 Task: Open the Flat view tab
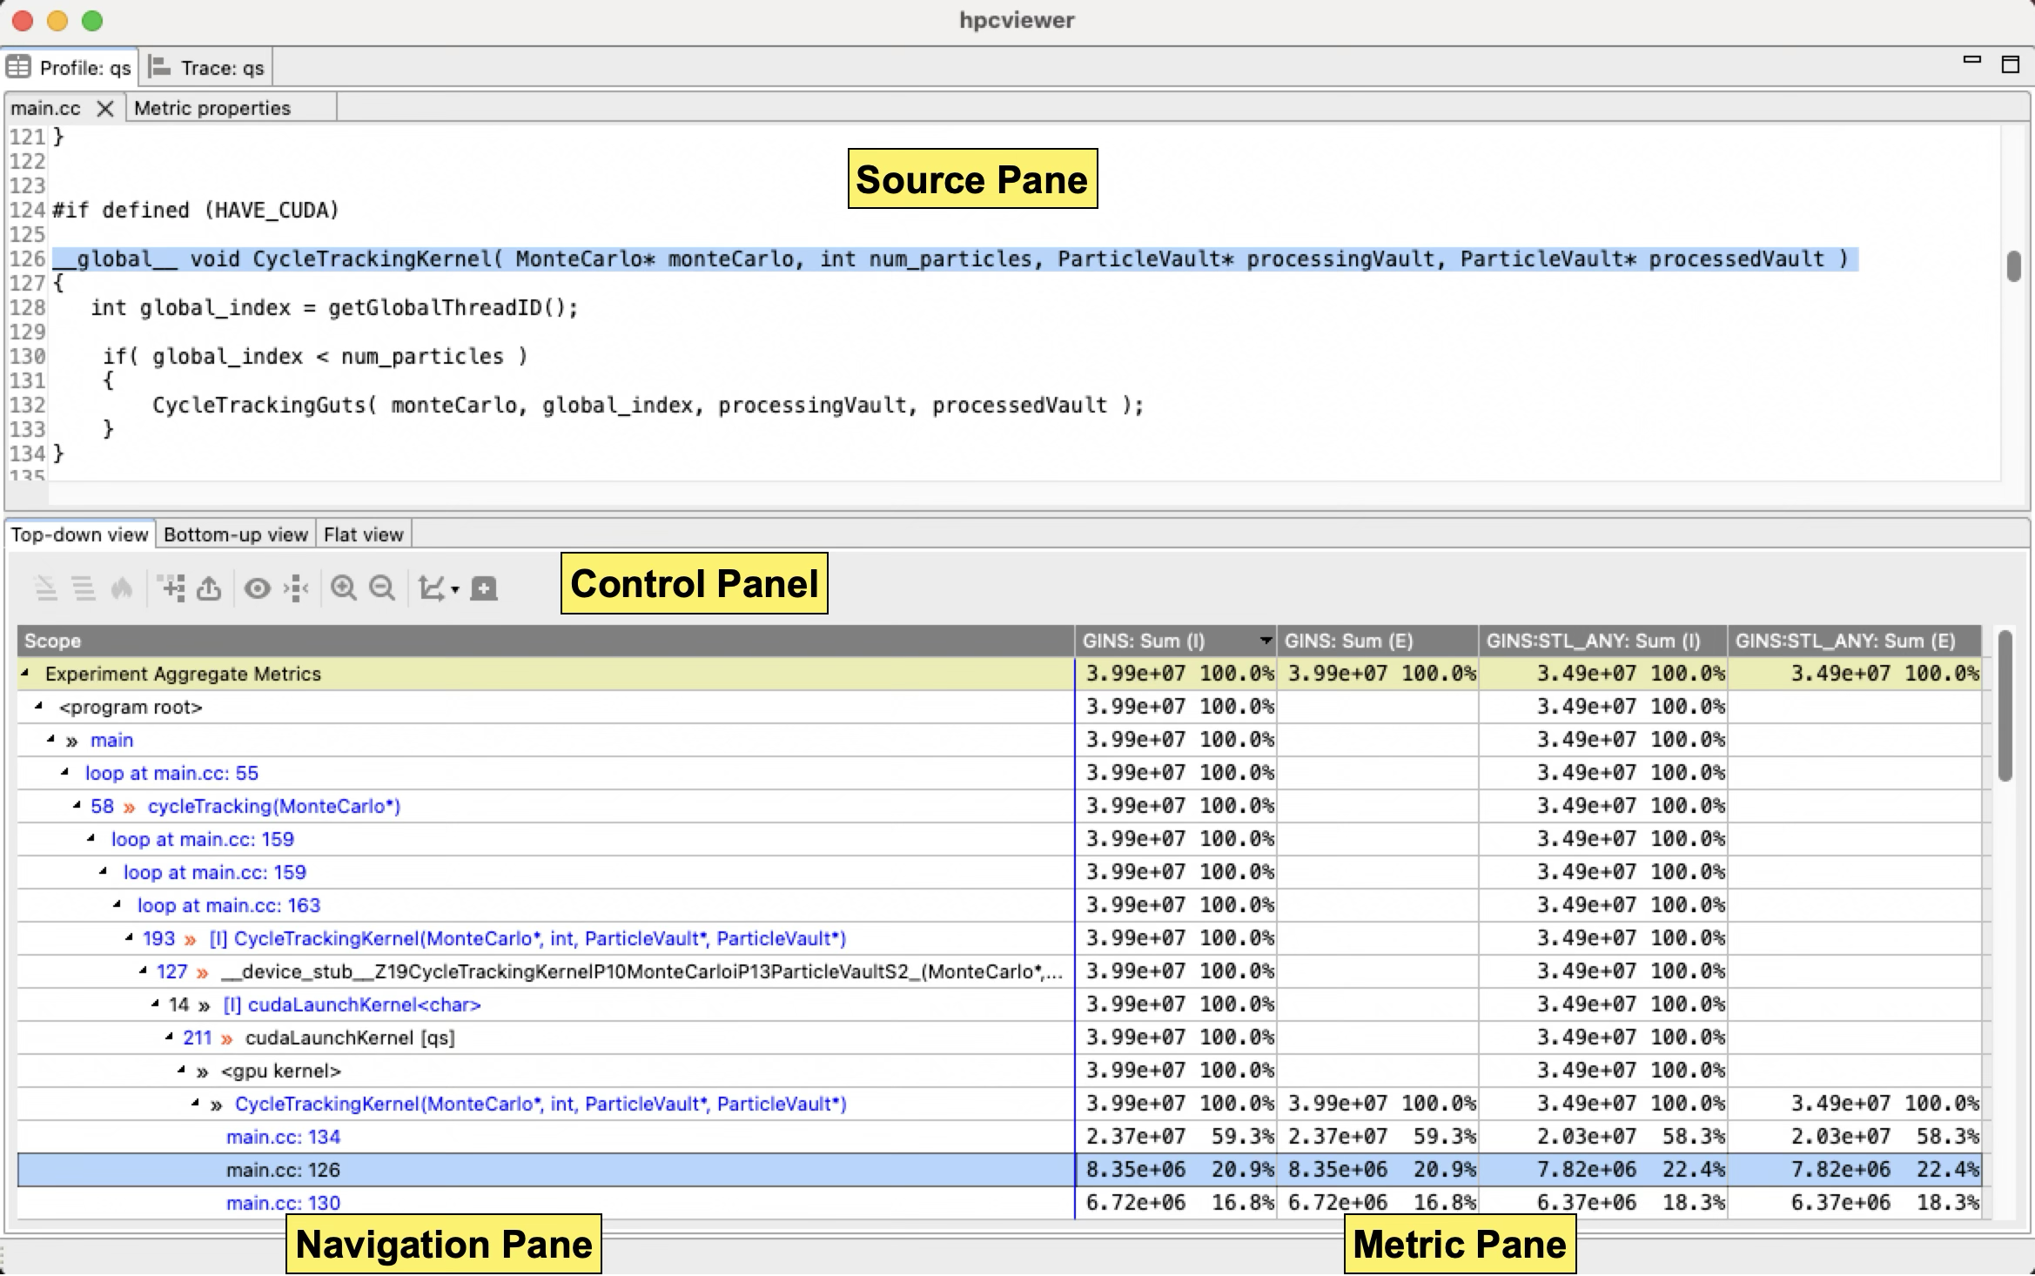tap(363, 534)
